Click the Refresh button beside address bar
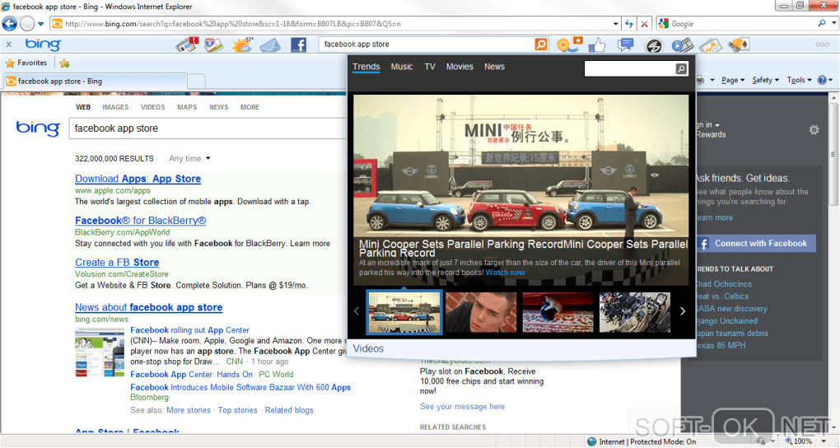 629,24
